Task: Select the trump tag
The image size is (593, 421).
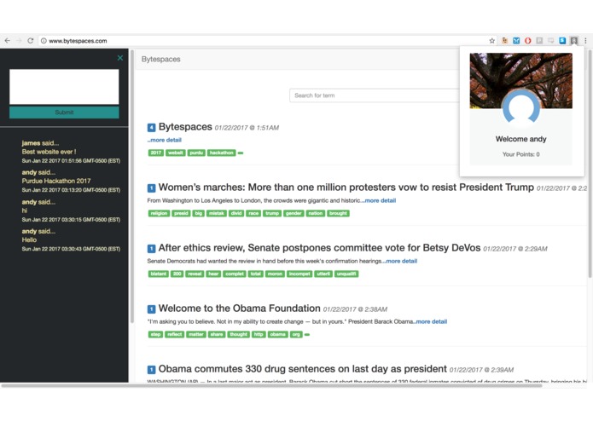Action: click(272, 213)
